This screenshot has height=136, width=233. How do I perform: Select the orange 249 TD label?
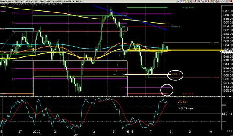click(182, 102)
